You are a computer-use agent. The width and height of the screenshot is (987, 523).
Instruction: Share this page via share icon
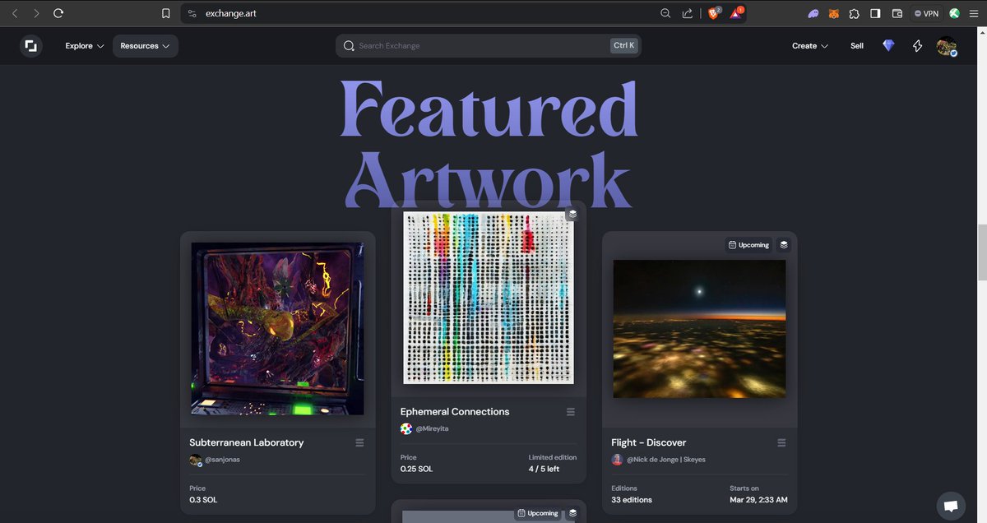click(688, 13)
